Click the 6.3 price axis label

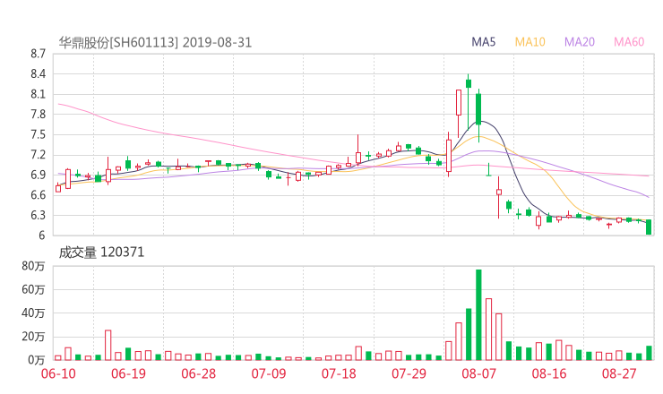tap(37, 216)
